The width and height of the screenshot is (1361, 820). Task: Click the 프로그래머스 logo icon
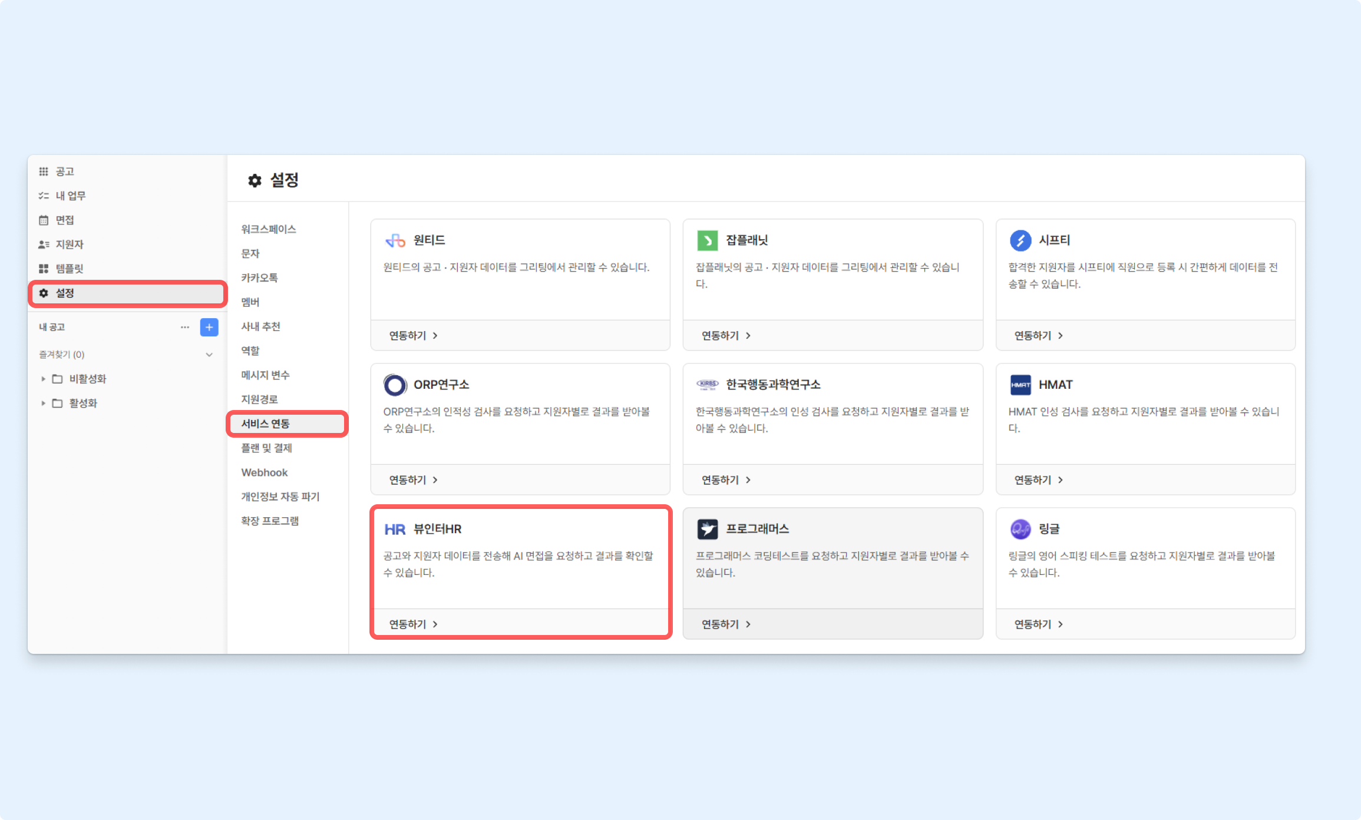coord(707,529)
